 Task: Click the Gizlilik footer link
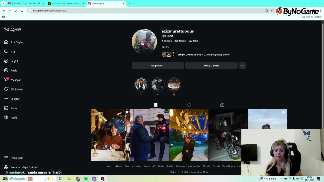point(161,166)
